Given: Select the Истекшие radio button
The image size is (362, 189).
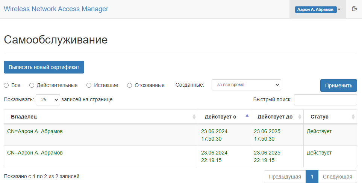Looking at the screenshot, I should click(89, 85).
